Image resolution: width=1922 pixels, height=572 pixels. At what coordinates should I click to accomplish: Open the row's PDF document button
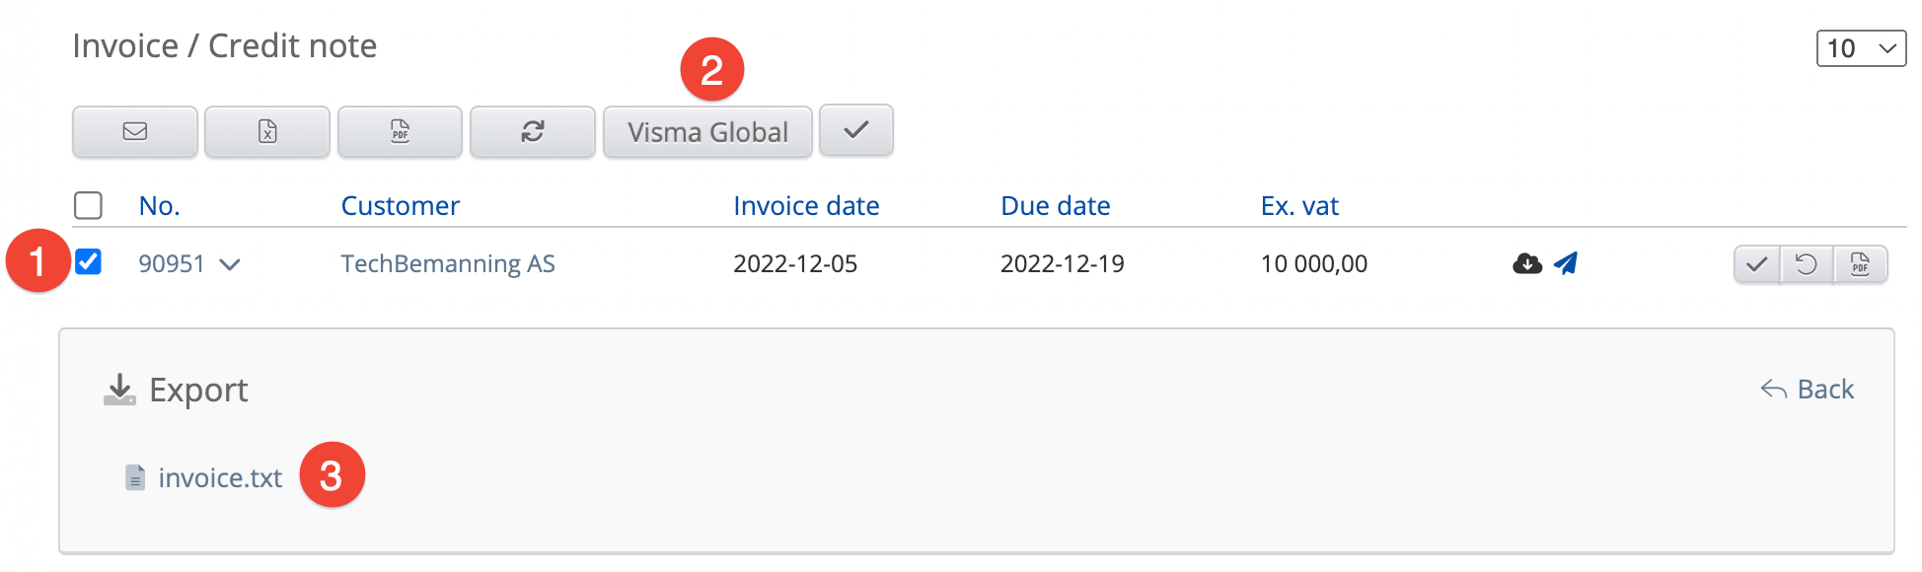click(x=1860, y=264)
